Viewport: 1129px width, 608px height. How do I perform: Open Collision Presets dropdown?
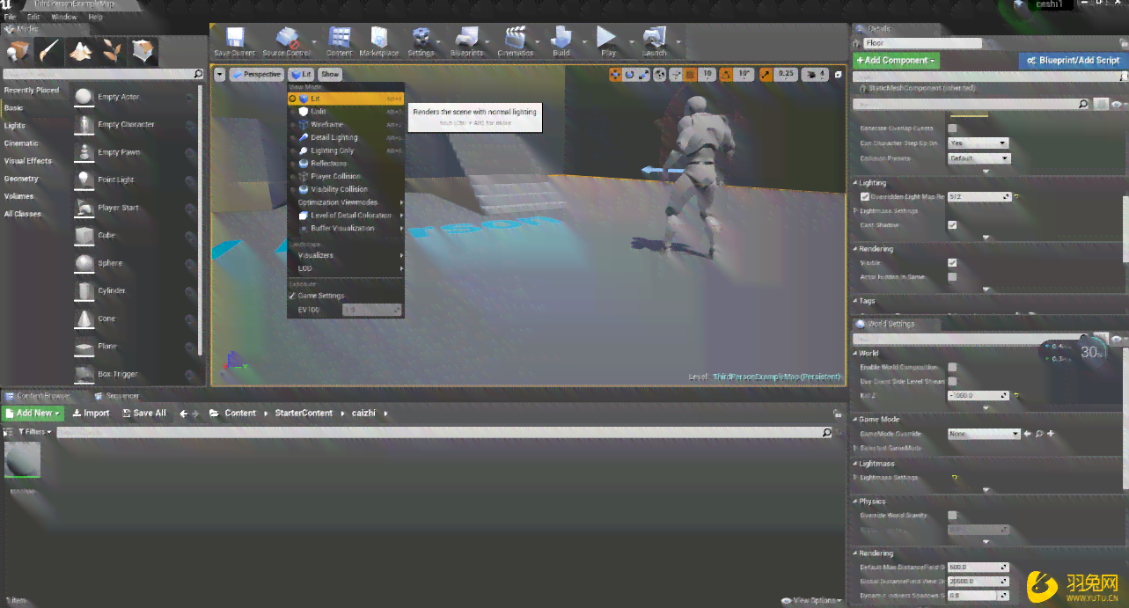[979, 158]
